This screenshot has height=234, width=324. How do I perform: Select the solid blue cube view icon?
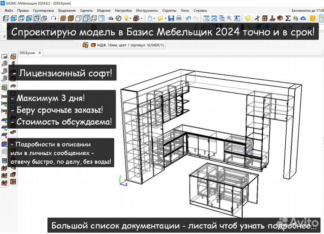pyautogui.click(x=13, y=18)
